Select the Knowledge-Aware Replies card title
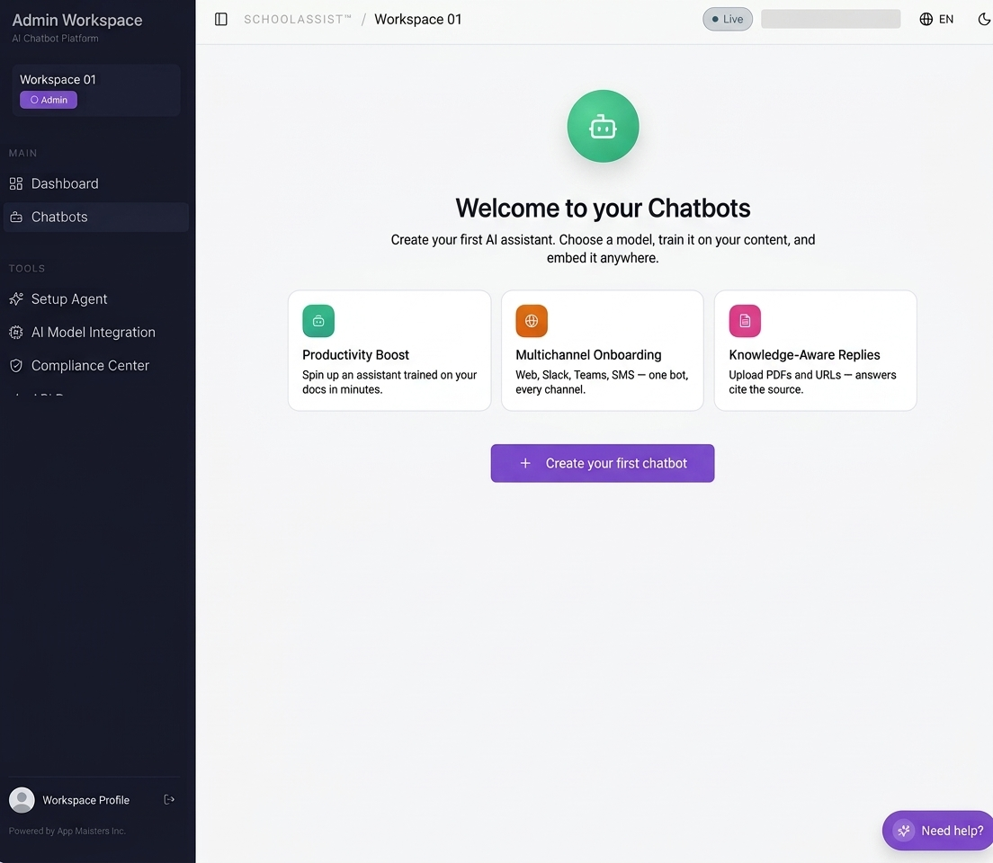This screenshot has height=863, width=993. (x=804, y=354)
